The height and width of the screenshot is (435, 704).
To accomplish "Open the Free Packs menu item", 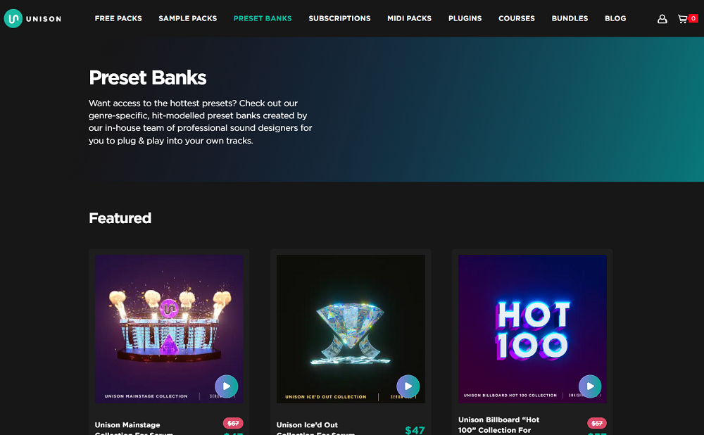I will (118, 18).
